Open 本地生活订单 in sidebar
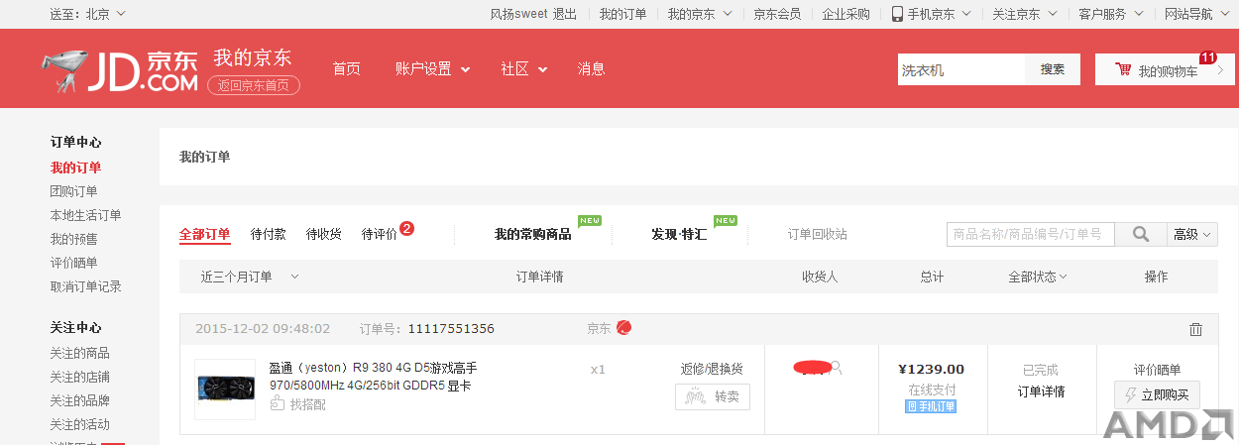Screen dimensions: 1239x445 85,215
